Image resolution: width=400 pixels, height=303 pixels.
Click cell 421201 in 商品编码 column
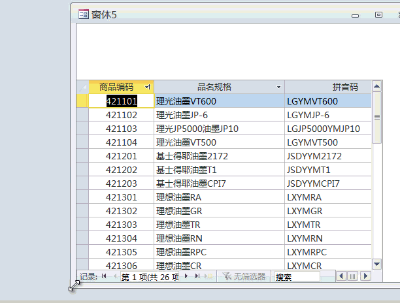pos(122,156)
